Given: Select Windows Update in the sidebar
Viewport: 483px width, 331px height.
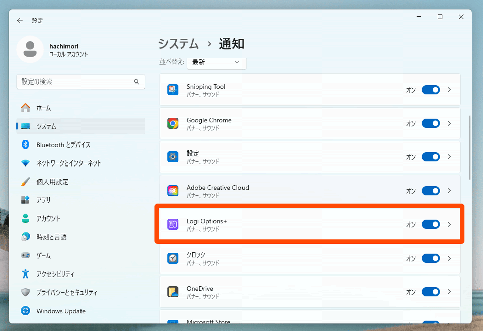Looking at the screenshot, I should pyautogui.click(x=60, y=311).
